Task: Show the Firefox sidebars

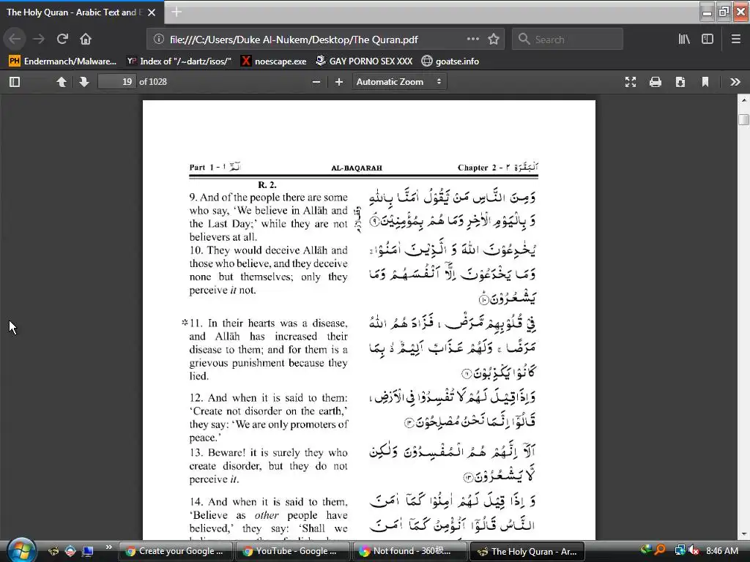Action: tap(708, 40)
